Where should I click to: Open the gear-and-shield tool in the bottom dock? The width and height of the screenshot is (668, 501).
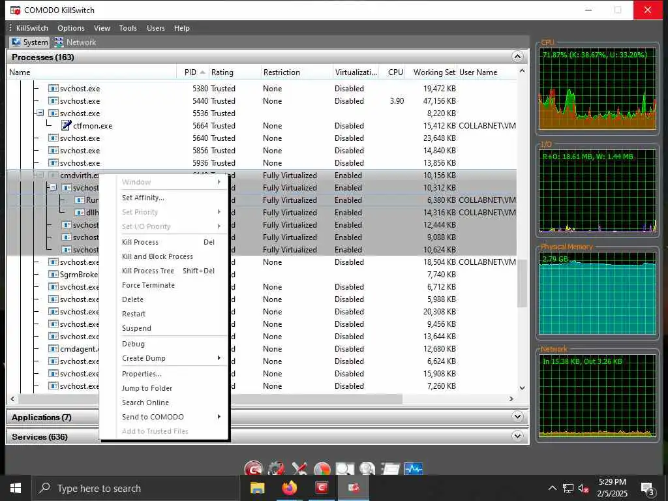277,468
